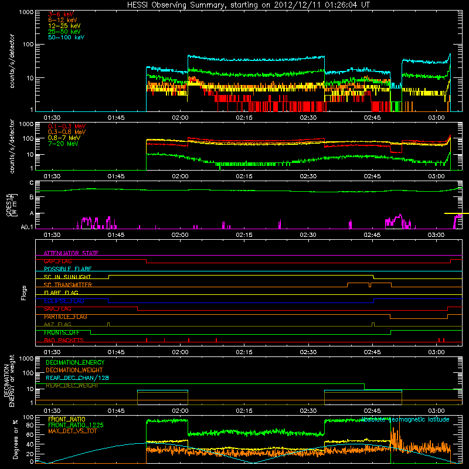
Task: Click the B class tick on GOES15 axis
Action: click(32, 198)
